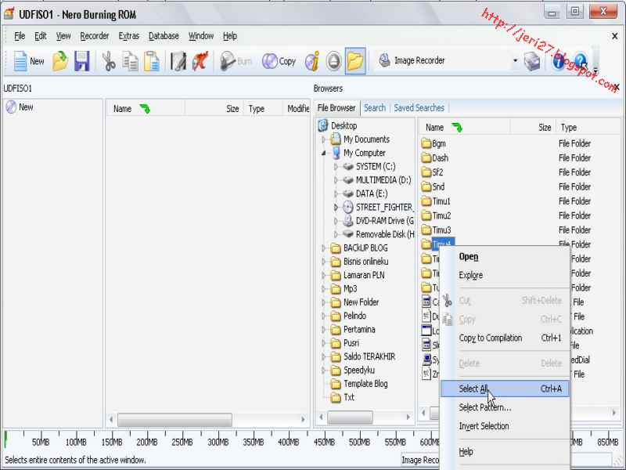626x470 pixels.
Task: Click the printer icon next to recorder dropdown
Action: [x=532, y=61]
